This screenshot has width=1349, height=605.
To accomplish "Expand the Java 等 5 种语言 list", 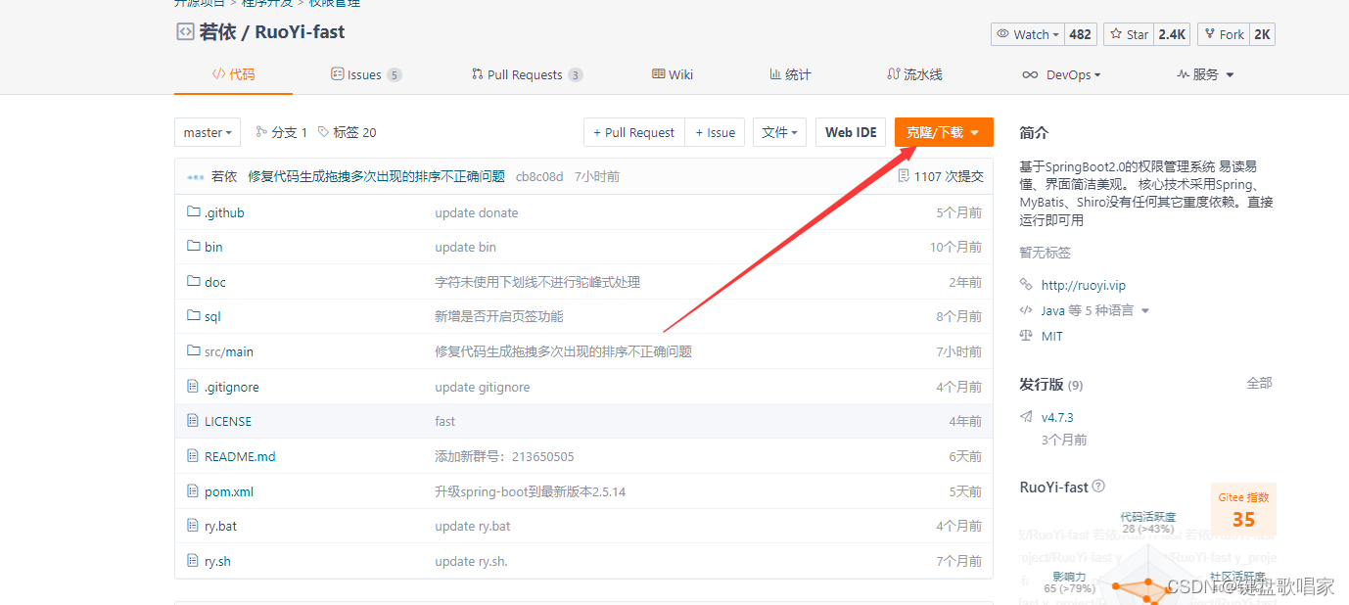I will [1094, 310].
